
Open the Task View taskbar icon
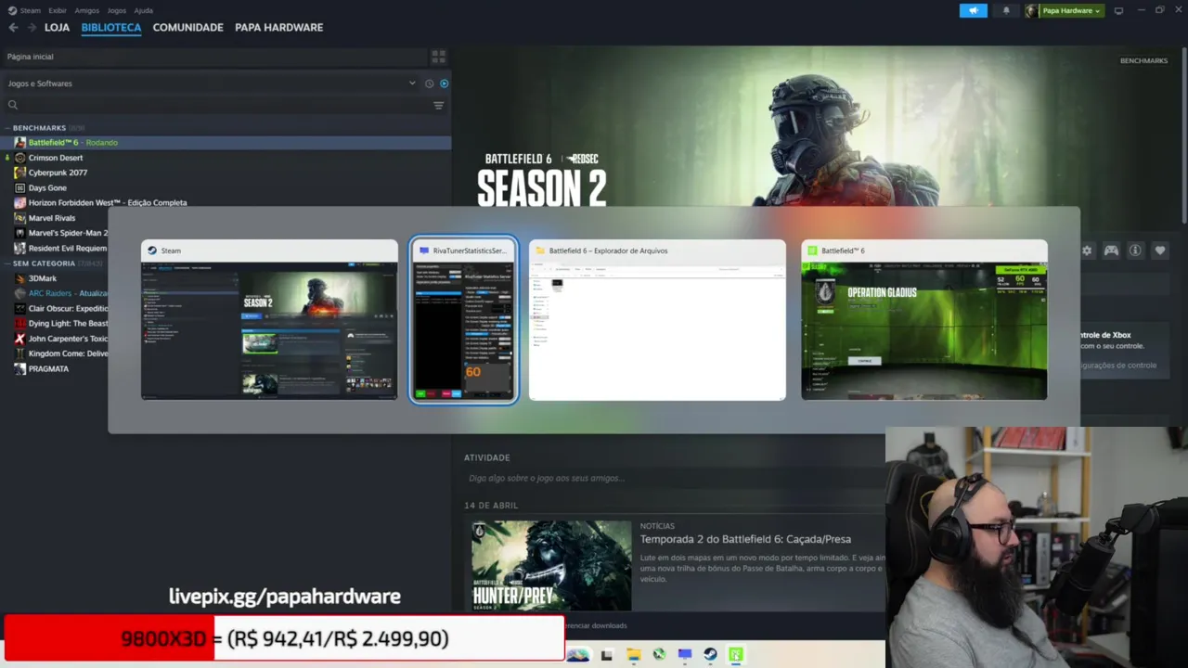point(606,655)
